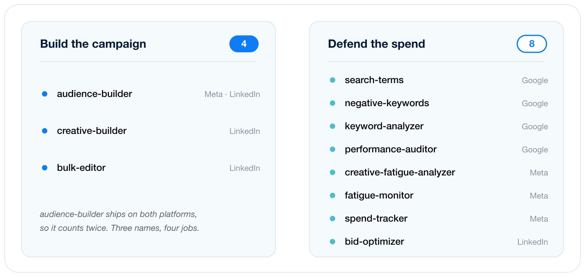Open the audience-builder item
This screenshot has height=277, width=585.
(x=151, y=94)
